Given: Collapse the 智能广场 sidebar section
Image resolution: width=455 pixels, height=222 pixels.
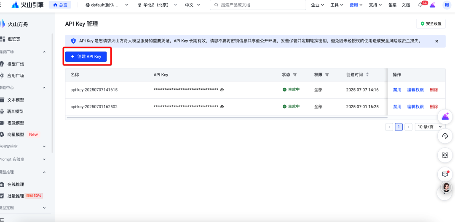Looking at the screenshot, I should [44, 52].
